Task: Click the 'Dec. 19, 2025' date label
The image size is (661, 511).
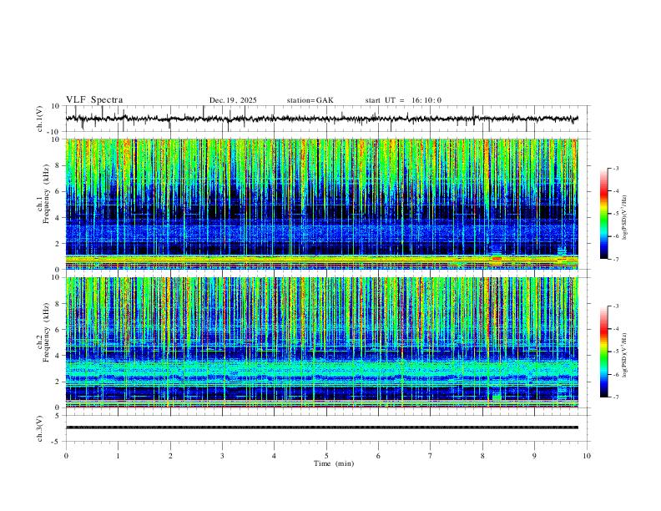Action: pos(233,100)
